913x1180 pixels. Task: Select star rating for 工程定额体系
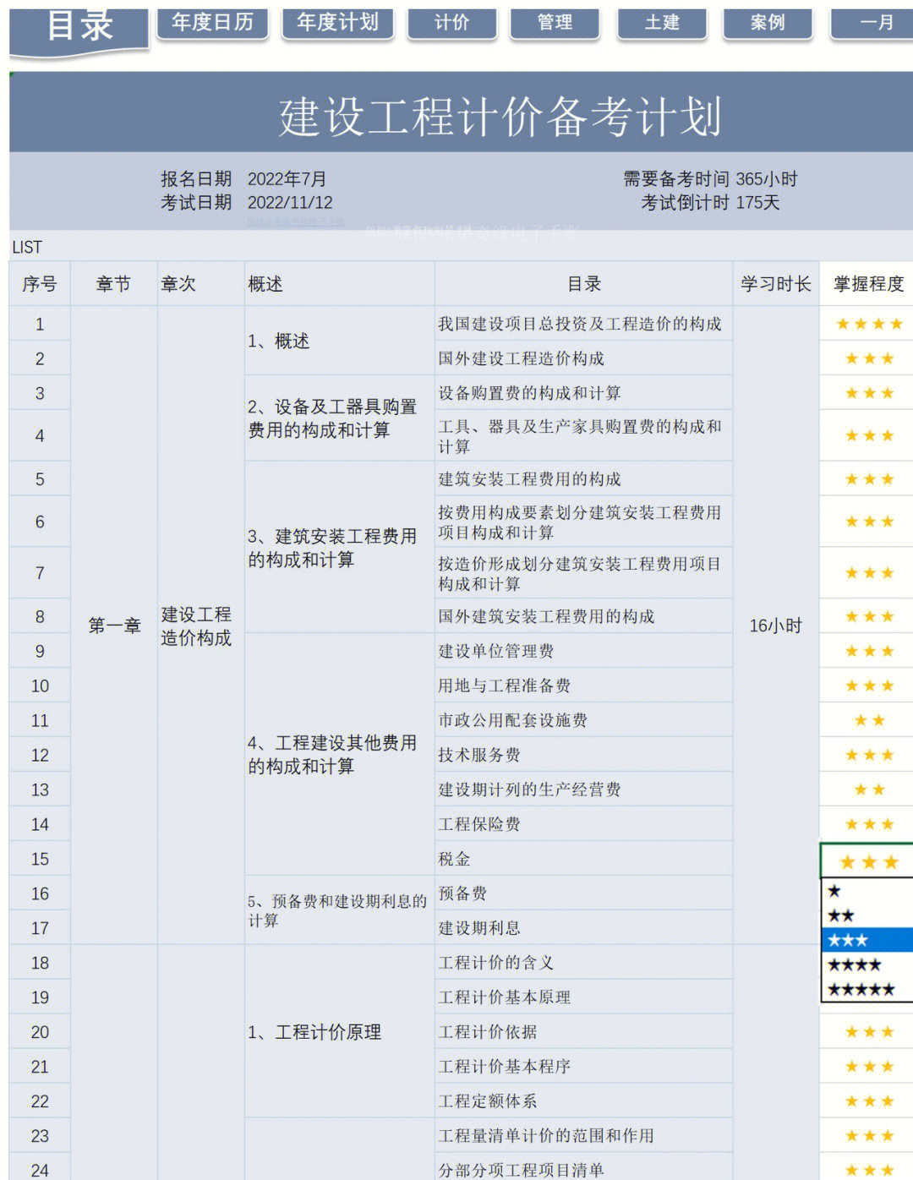pos(867,1101)
